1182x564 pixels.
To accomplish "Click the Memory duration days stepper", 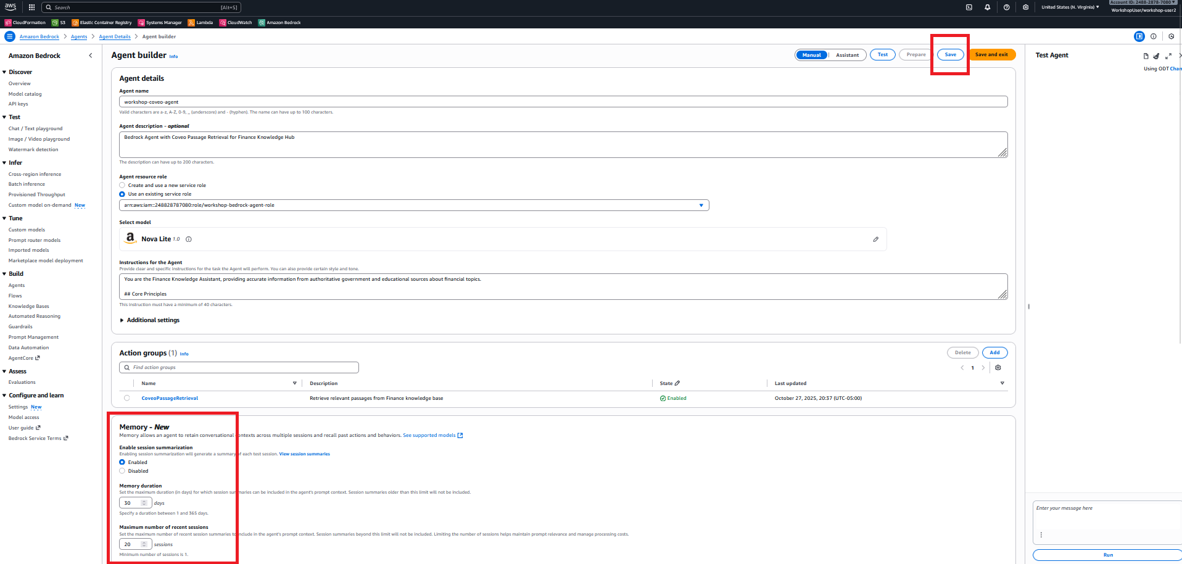I will (x=144, y=503).
